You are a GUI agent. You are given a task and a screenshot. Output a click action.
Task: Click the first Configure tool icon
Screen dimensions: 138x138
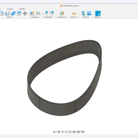(46, 13)
